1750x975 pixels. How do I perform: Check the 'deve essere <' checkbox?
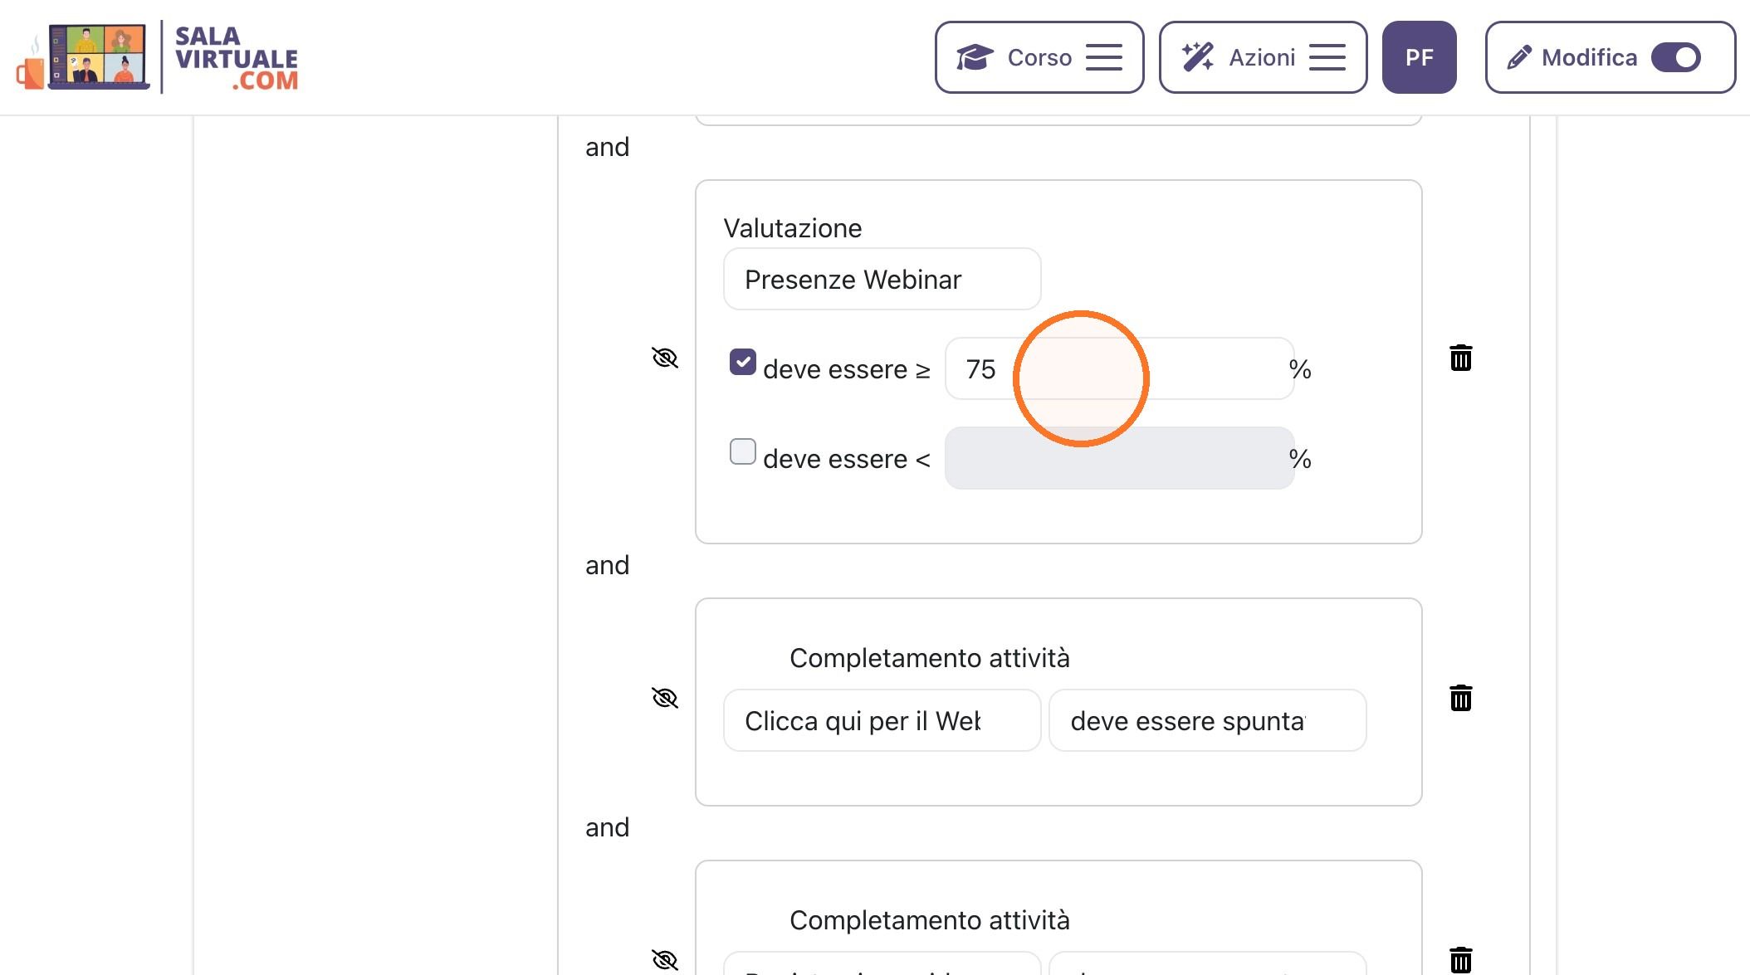pyautogui.click(x=742, y=451)
